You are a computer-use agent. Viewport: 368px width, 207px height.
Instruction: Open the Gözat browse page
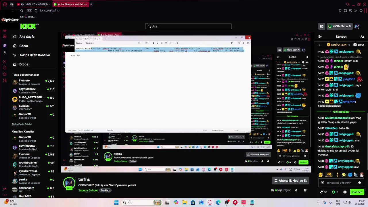click(x=20, y=46)
